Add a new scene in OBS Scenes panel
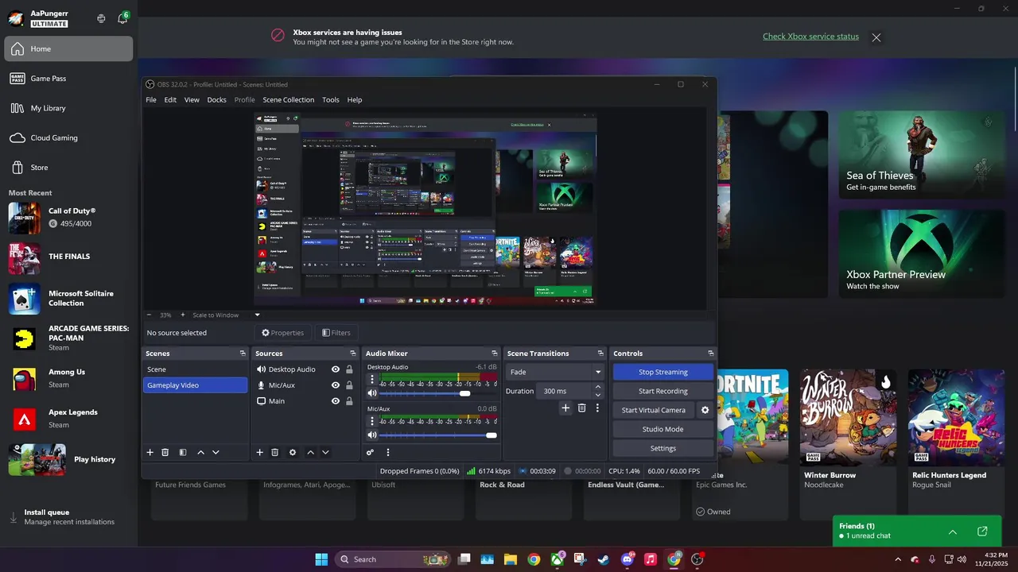This screenshot has height=572, width=1018. click(x=150, y=452)
